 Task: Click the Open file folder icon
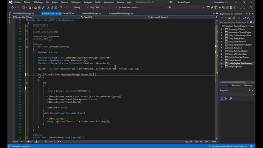pos(35,7)
